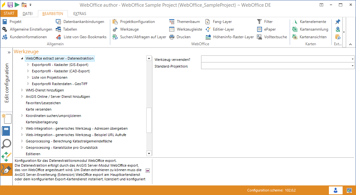The height and width of the screenshot is (195, 356).
Task: Click the blue user icon in status bar
Action: click(336, 190)
